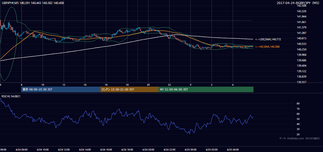Click RSI scale level 70
The height and width of the screenshot is (152, 323).
tap(298, 109)
